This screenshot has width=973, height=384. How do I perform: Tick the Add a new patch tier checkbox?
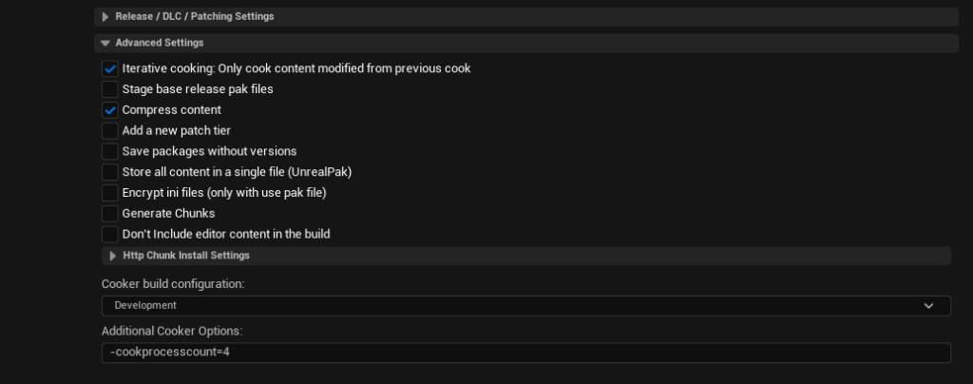[110, 131]
